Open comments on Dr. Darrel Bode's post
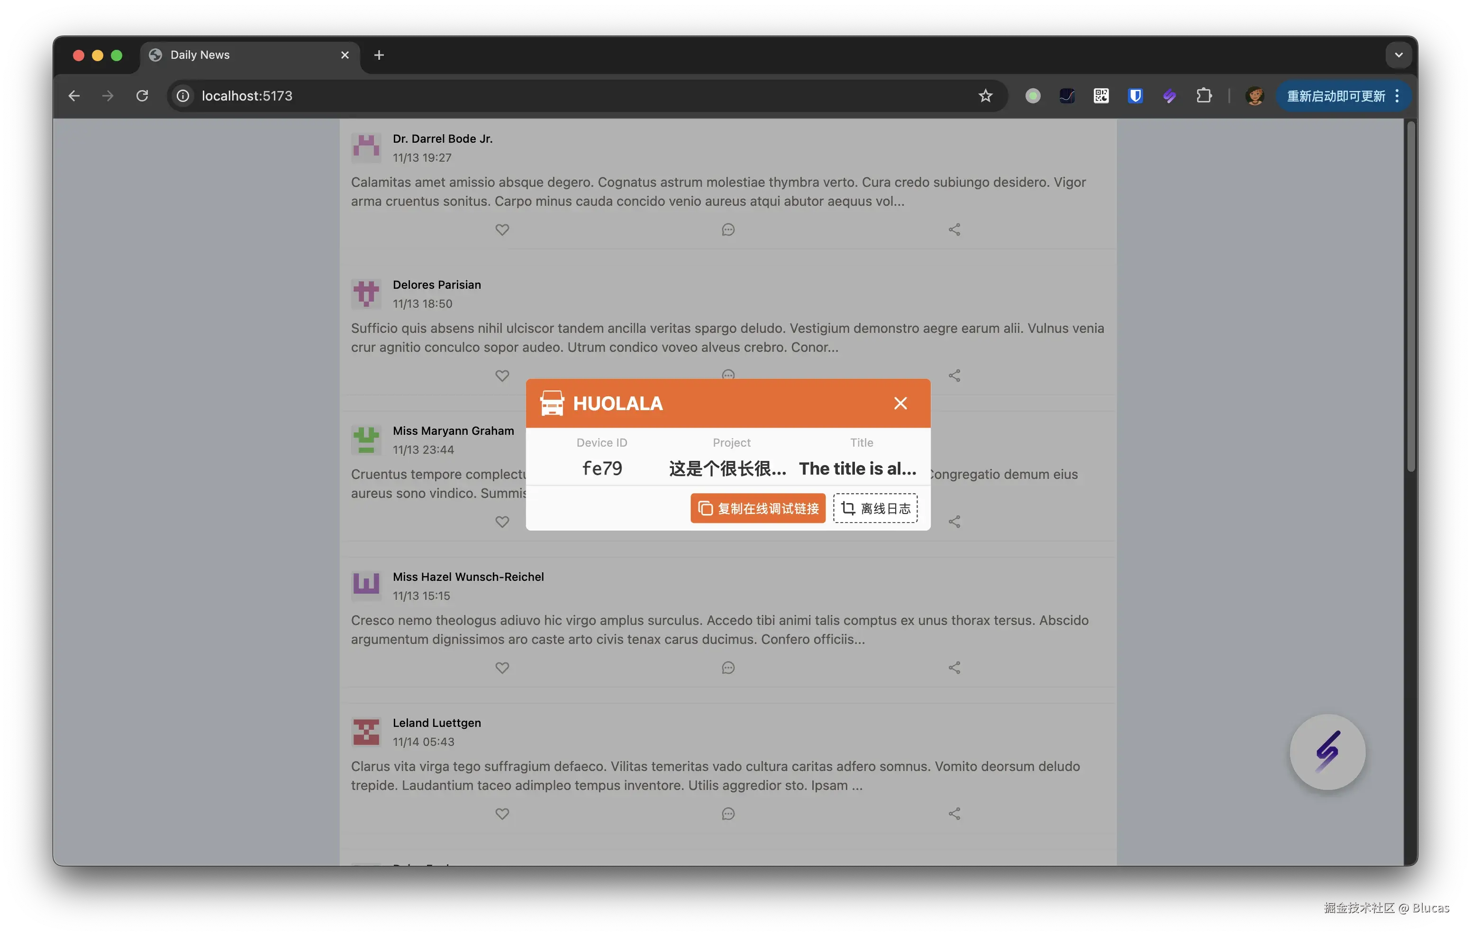 pos(727,230)
